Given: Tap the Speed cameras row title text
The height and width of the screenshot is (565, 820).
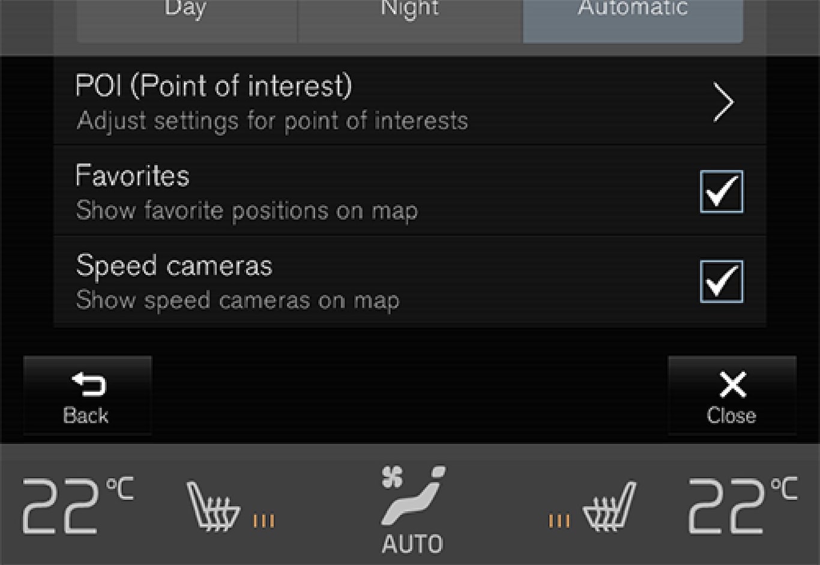Looking at the screenshot, I should (x=174, y=265).
